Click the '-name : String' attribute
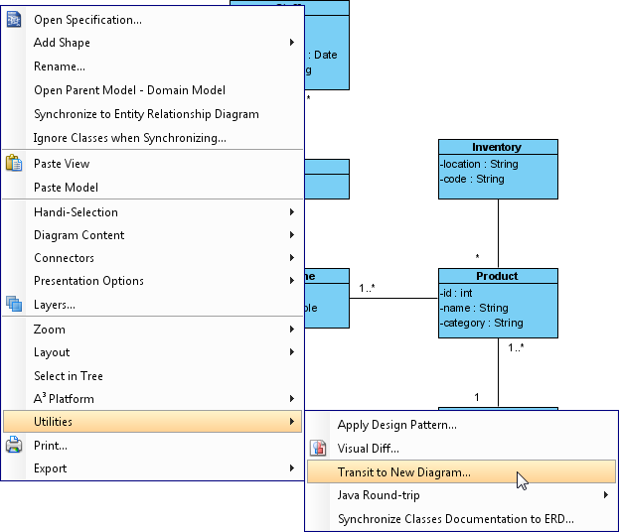This screenshot has height=532, width=619. tap(474, 308)
